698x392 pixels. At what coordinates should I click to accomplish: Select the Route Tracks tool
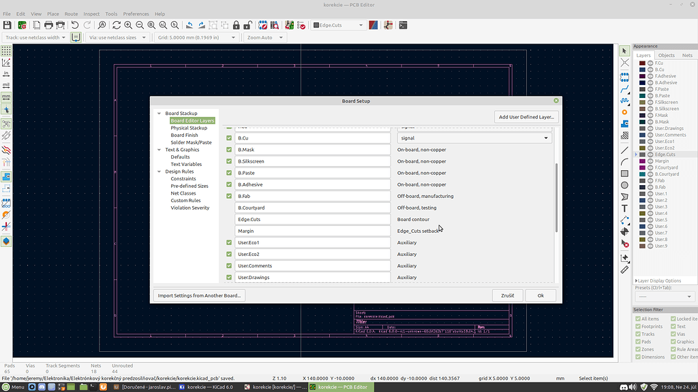point(625,89)
